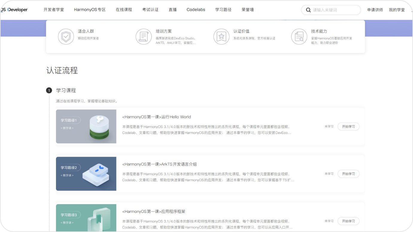
Task: Open the HarmonyOS专区 menu item
Action: (90, 10)
